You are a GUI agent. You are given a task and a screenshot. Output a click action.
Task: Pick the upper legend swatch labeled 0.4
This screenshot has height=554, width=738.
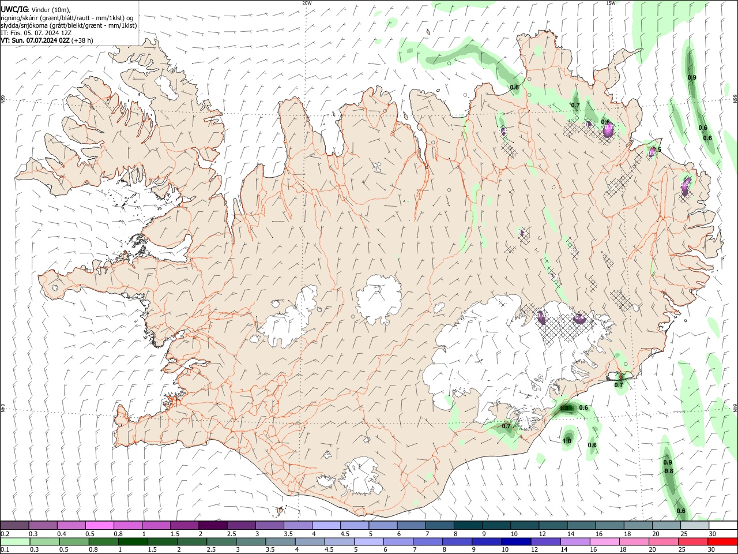pyautogui.click(x=71, y=526)
